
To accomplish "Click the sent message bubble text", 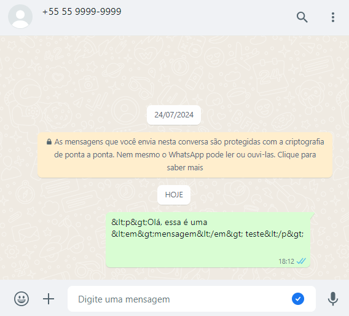I will point(208,228).
